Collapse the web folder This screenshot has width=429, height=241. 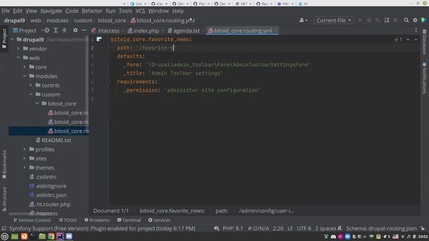coord(18,58)
